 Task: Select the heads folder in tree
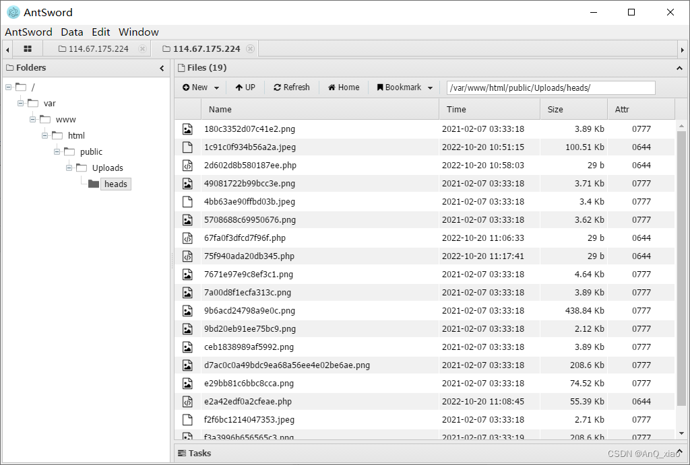(116, 184)
